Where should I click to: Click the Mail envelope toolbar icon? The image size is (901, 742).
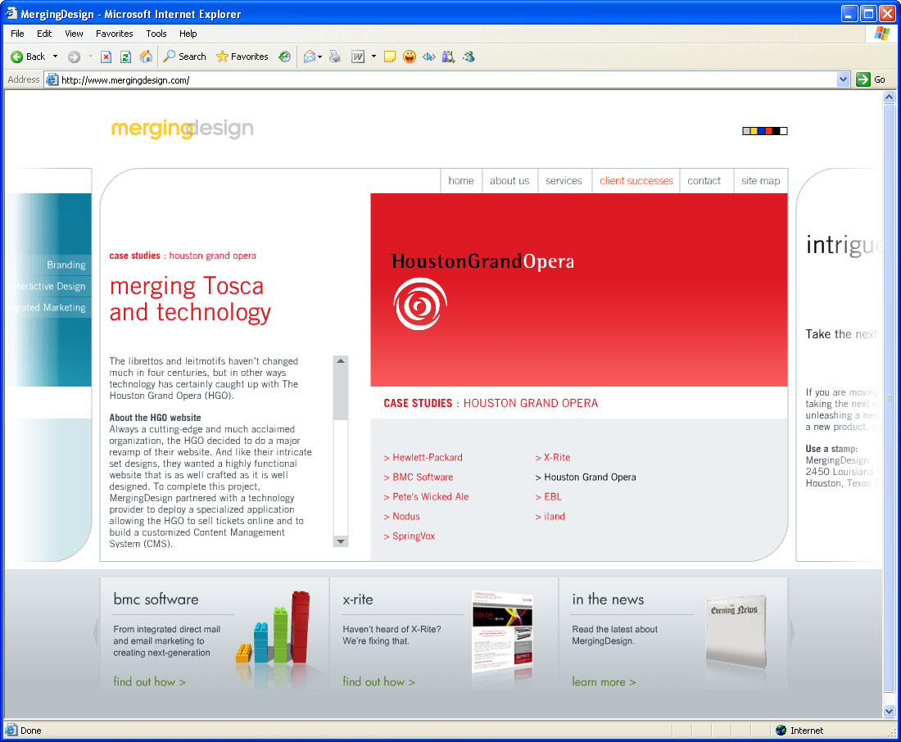[310, 57]
